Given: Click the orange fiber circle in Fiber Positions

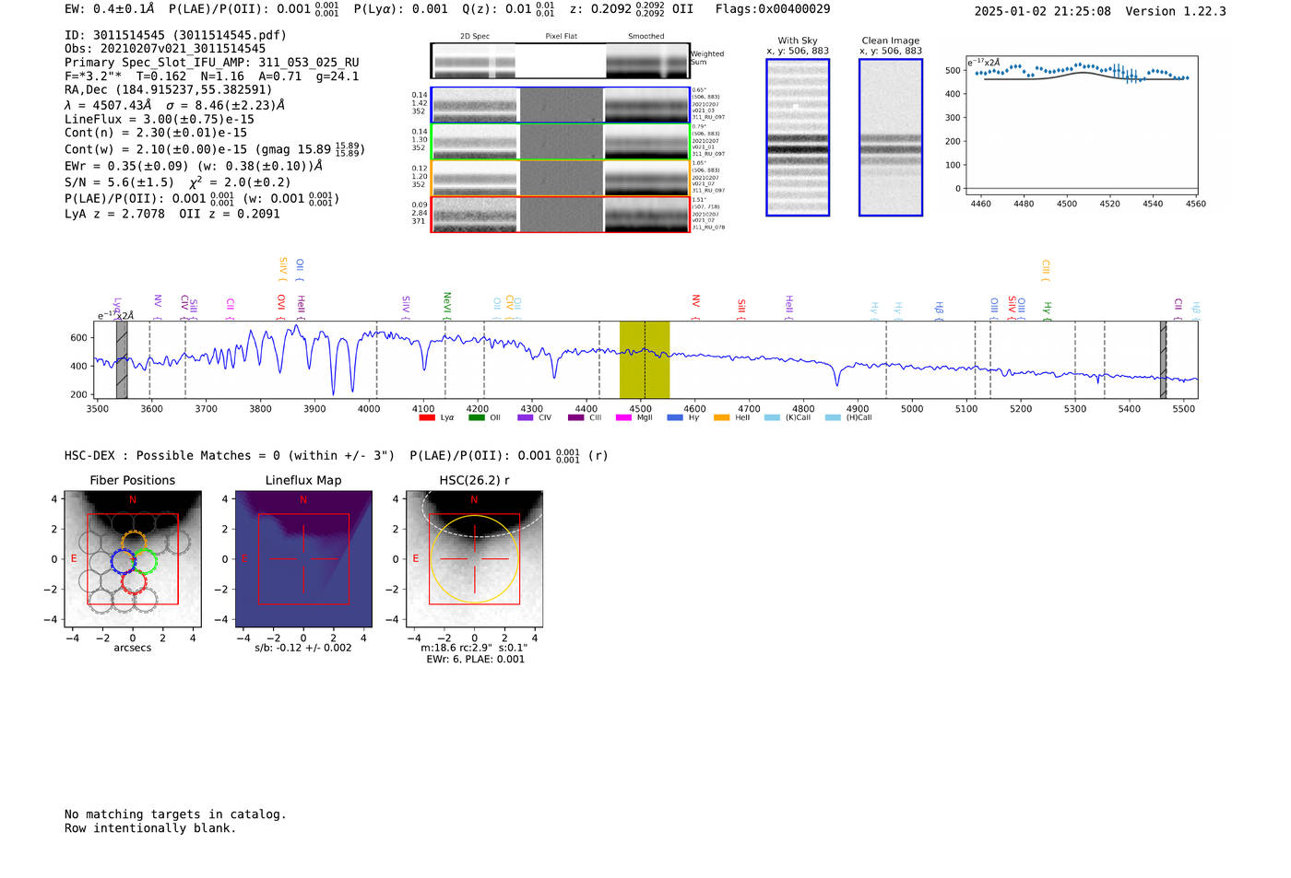Looking at the screenshot, I should 134,544.
